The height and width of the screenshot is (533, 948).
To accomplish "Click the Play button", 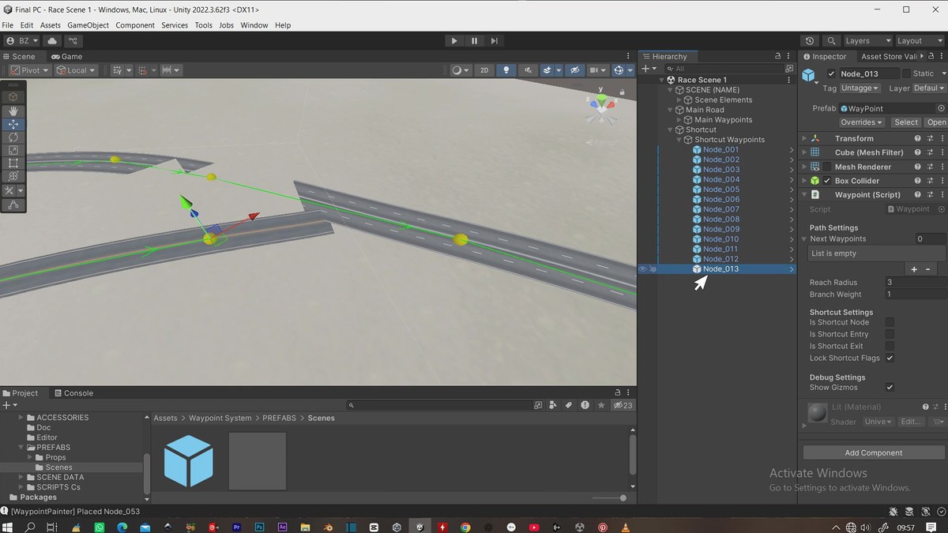I will 453,41.
